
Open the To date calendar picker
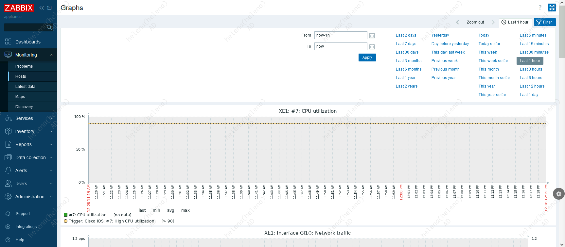click(x=372, y=46)
